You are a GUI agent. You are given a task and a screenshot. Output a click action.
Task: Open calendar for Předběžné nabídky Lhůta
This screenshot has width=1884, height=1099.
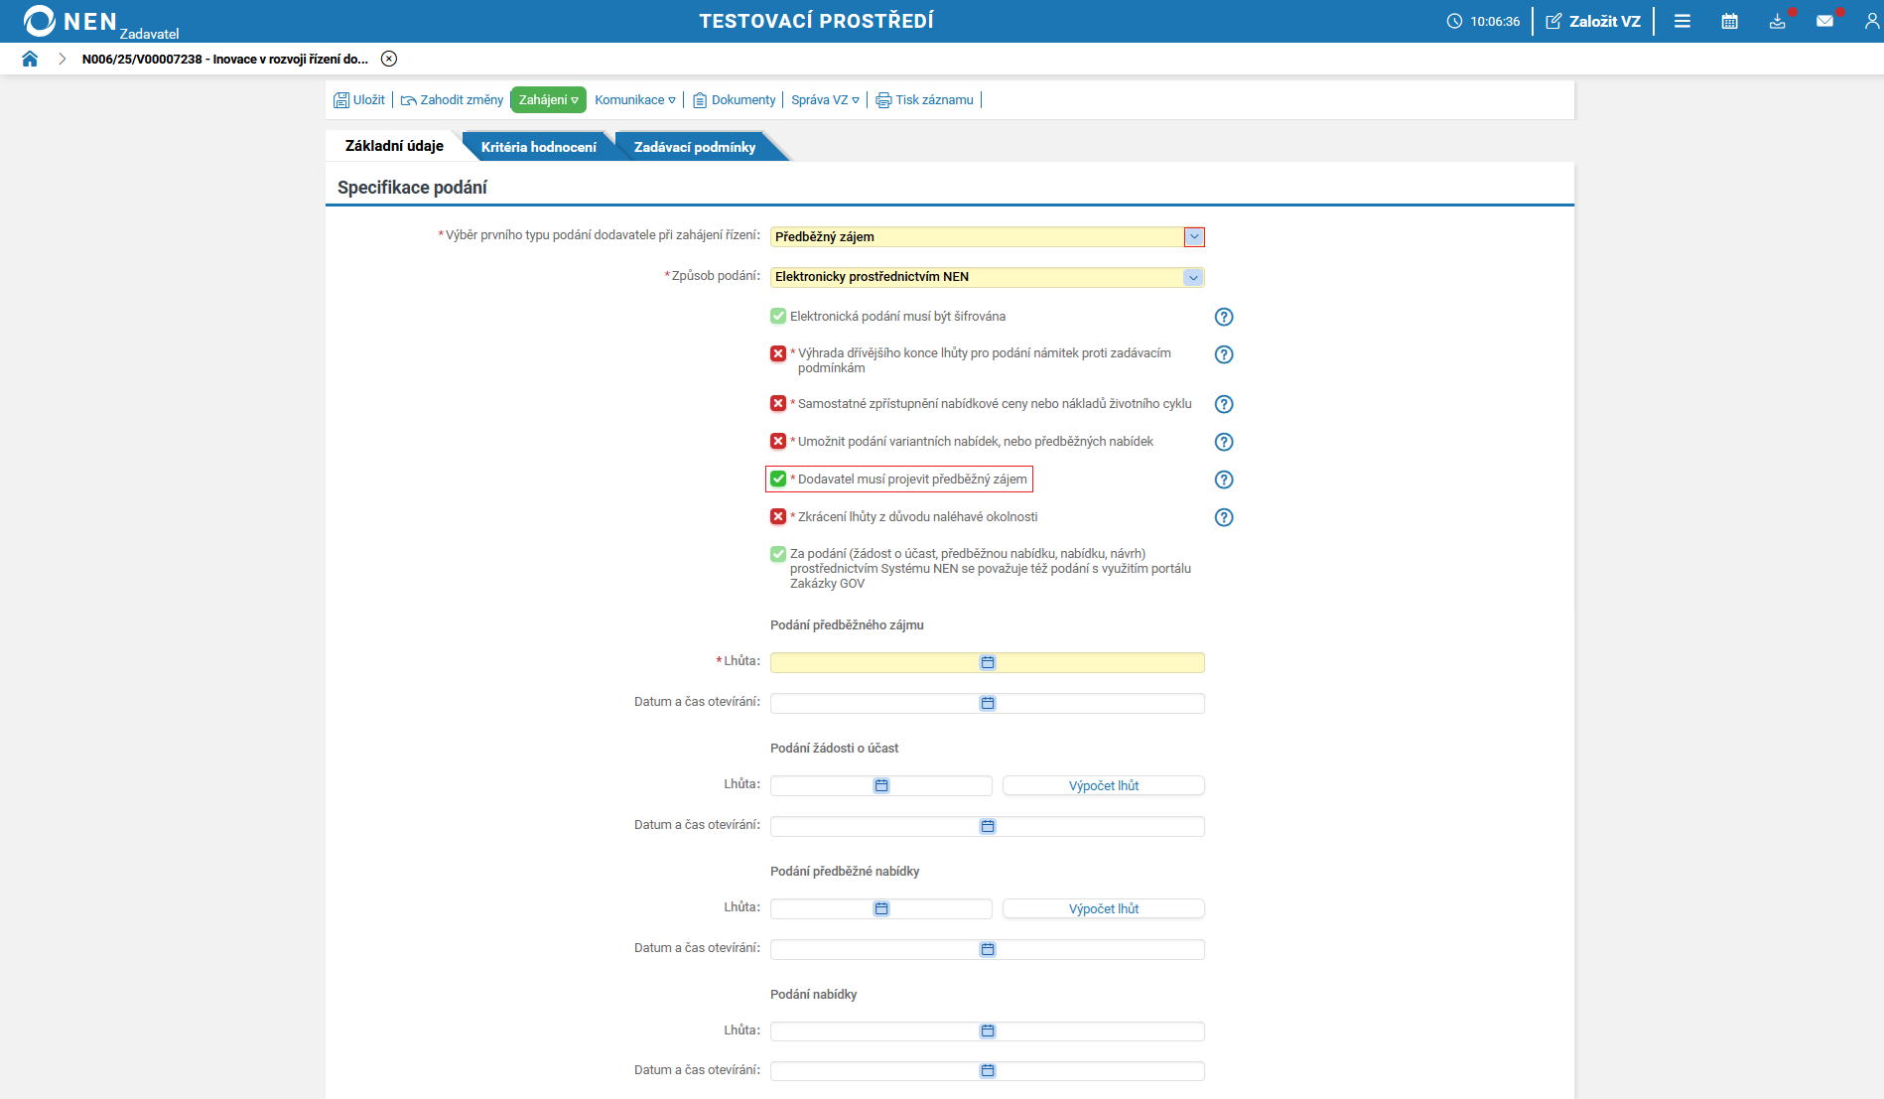(x=881, y=908)
